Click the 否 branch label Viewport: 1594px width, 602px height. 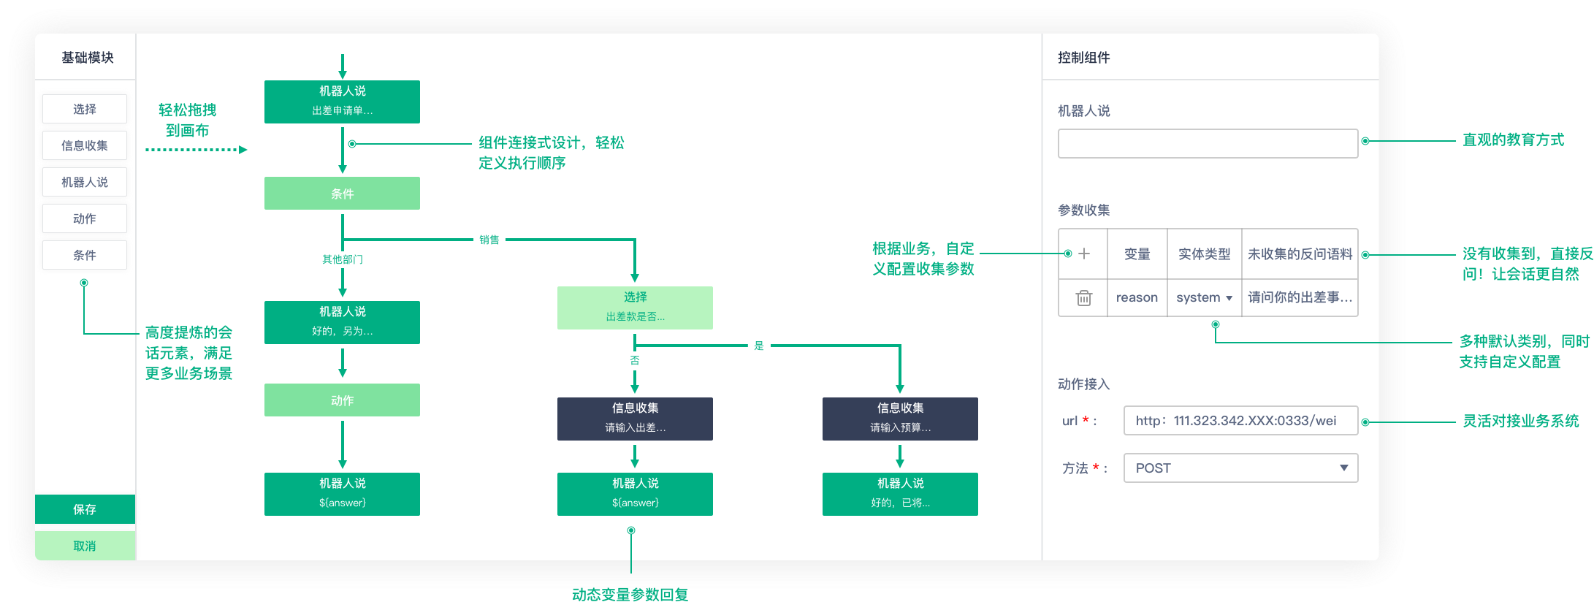click(x=635, y=360)
